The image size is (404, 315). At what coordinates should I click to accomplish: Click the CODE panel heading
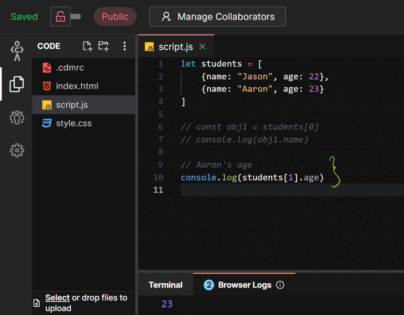pyautogui.click(x=49, y=46)
